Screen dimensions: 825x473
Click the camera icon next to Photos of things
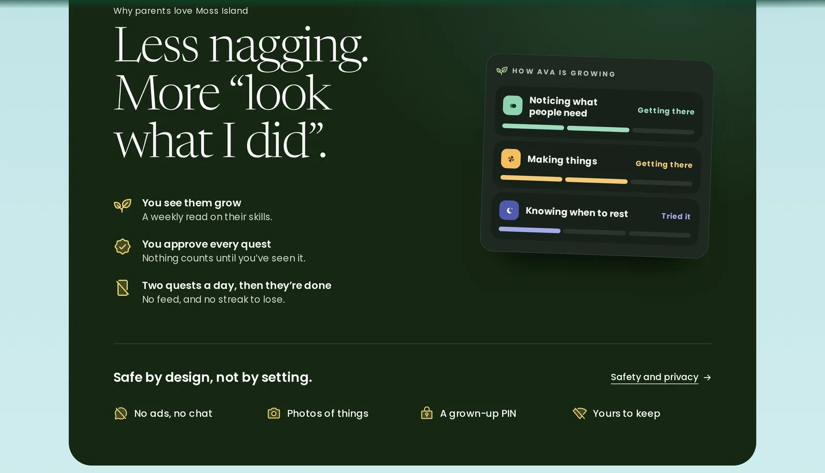(x=274, y=413)
